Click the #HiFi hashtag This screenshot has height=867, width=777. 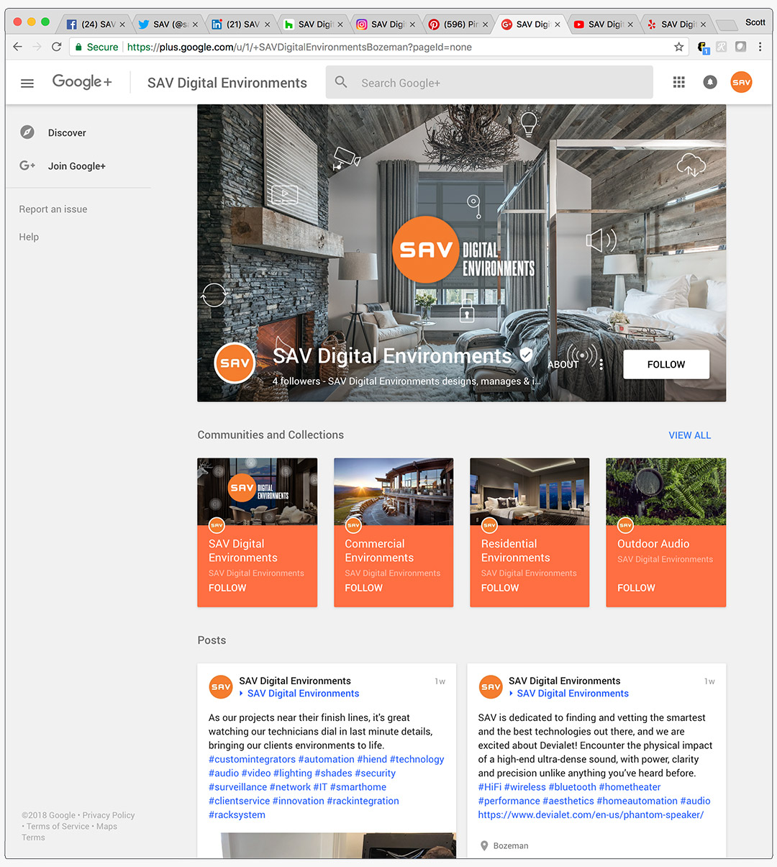(490, 787)
